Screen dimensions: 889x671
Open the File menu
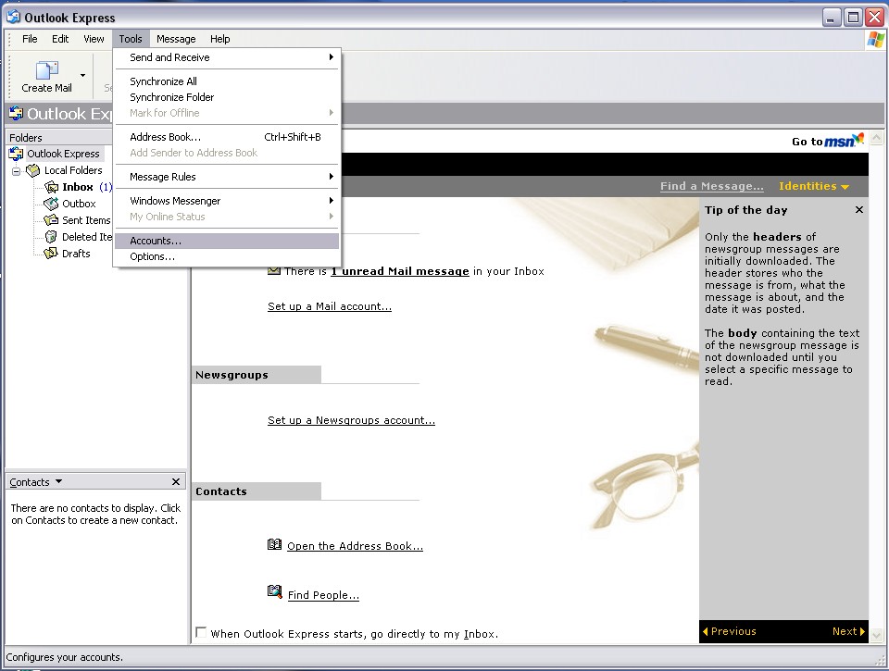click(30, 39)
